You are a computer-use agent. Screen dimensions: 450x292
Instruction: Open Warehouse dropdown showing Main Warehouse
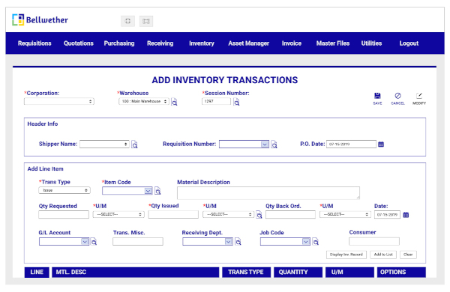pos(144,101)
